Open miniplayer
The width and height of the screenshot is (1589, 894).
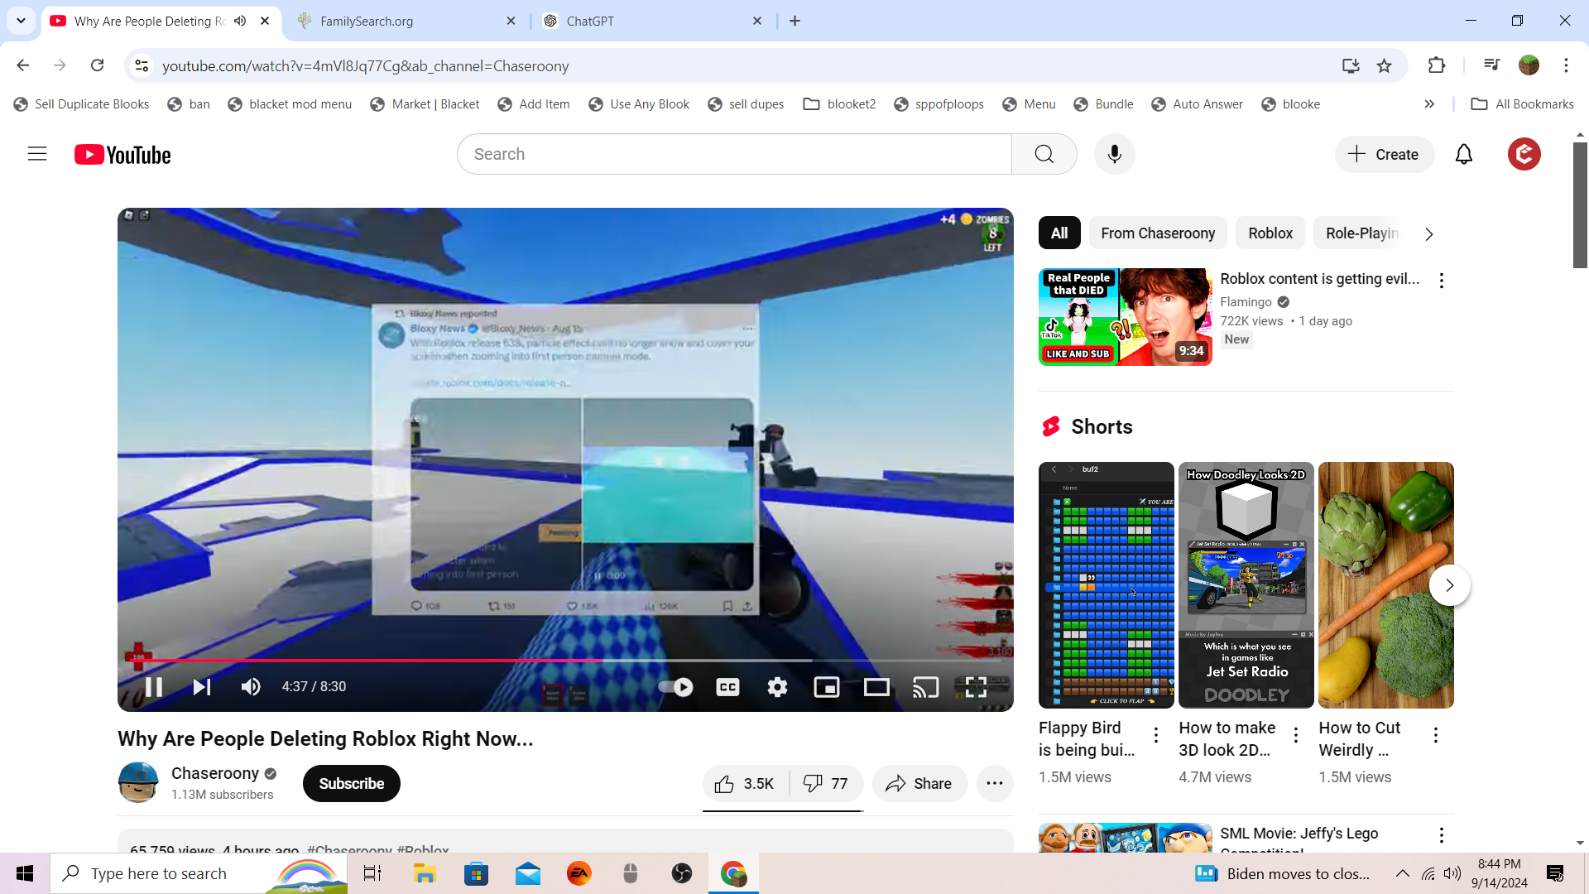[x=827, y=687]
